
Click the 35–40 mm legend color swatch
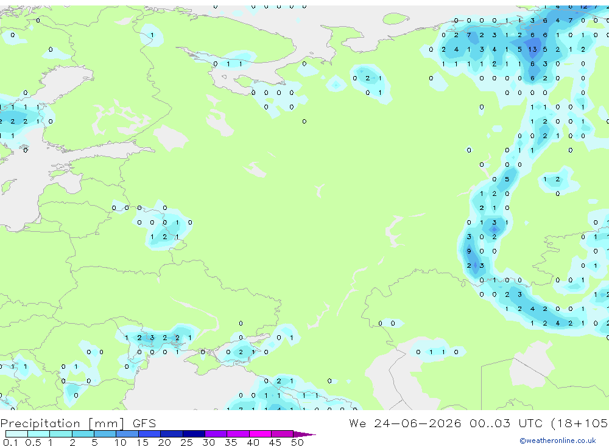click(x=238, y=434)
